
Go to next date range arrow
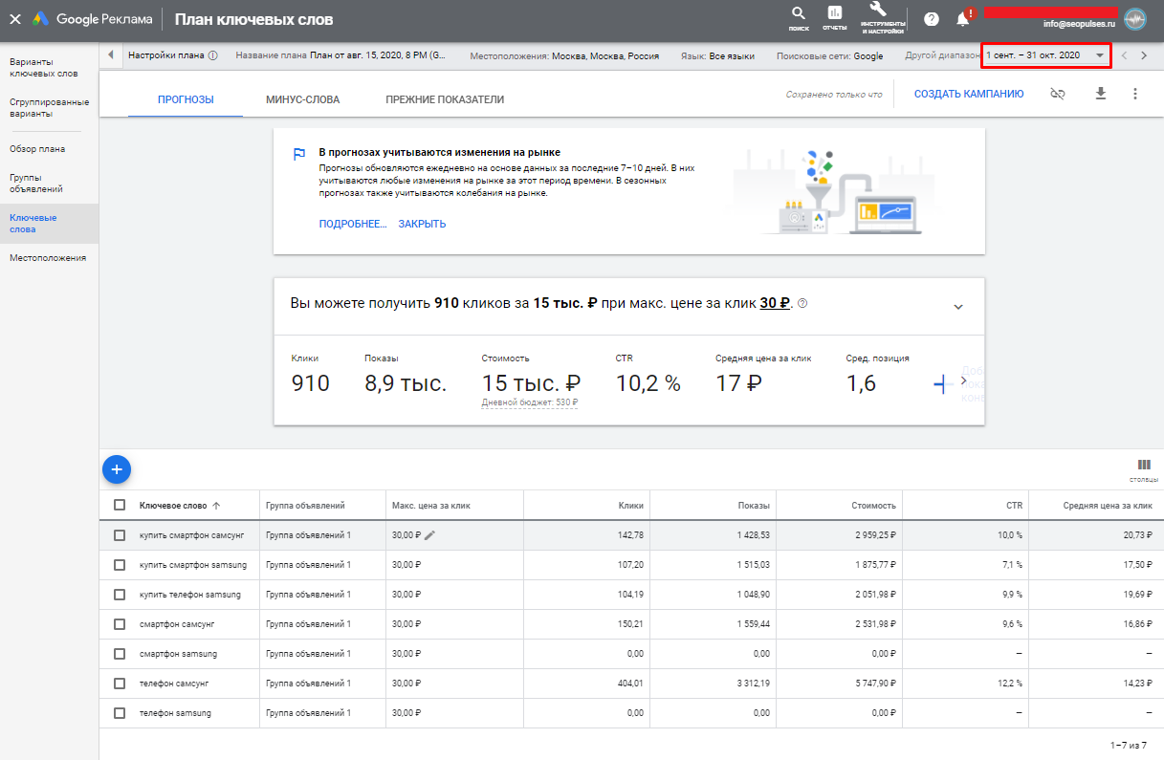1144,55
